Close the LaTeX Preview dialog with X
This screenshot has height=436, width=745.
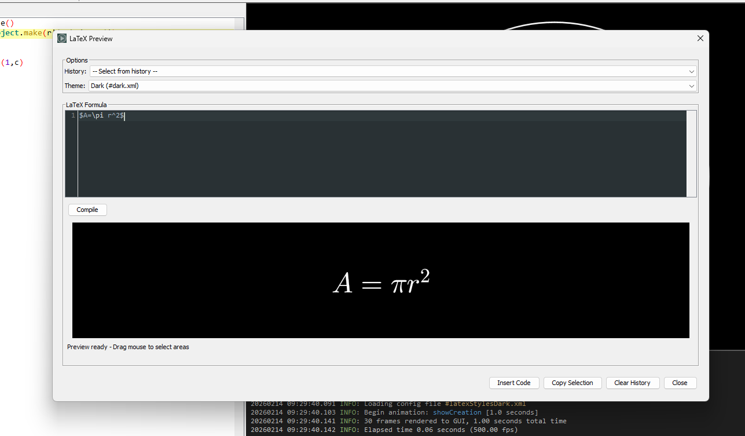click(700, 38)
